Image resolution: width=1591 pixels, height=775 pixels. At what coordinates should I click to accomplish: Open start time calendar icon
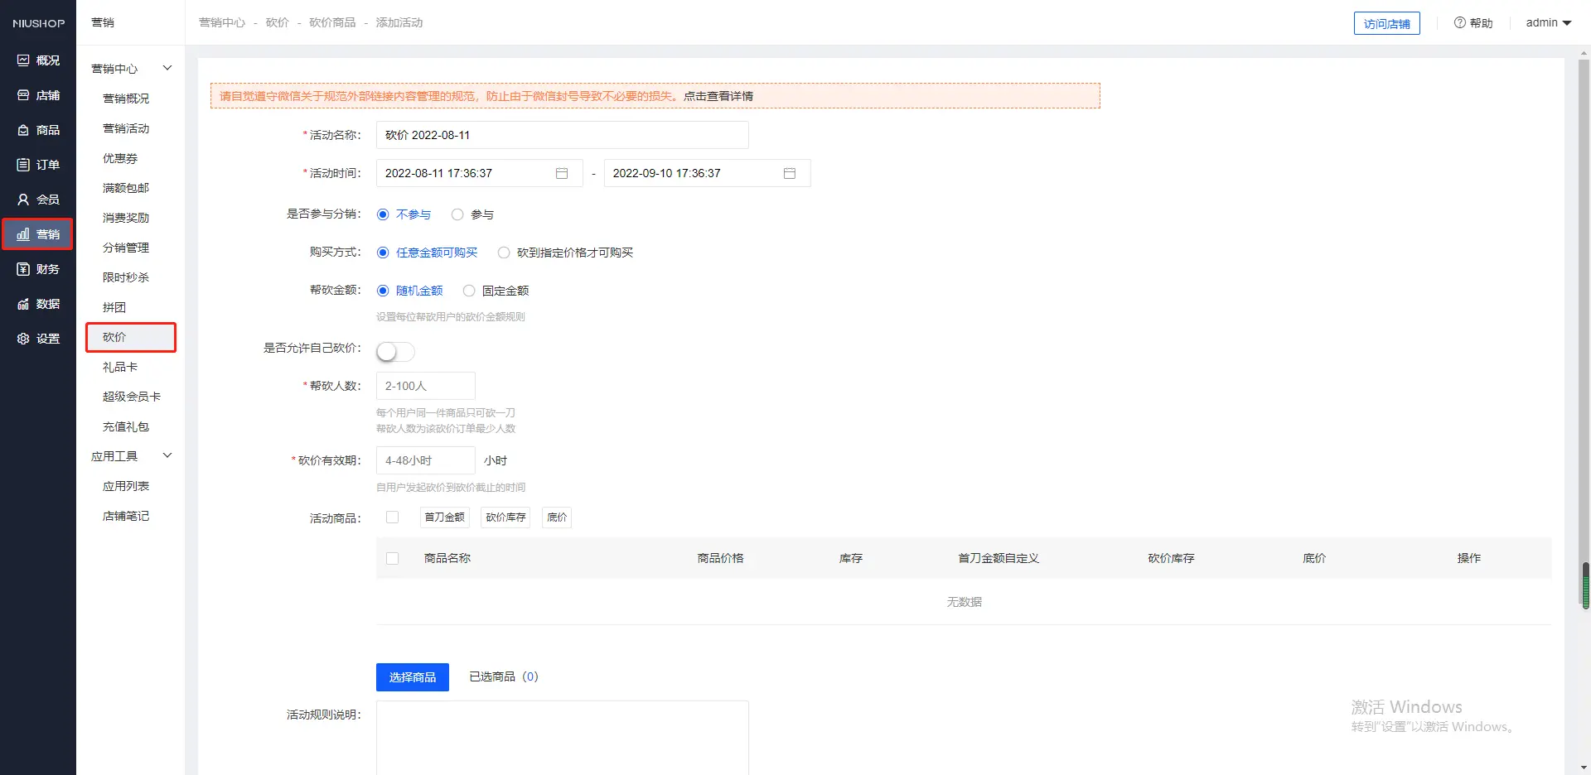coord(562,173)
